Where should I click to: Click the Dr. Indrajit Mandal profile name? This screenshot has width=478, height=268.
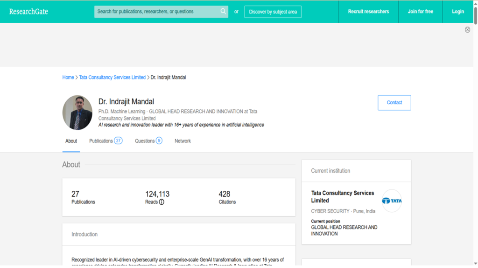[x=126, y=101]
